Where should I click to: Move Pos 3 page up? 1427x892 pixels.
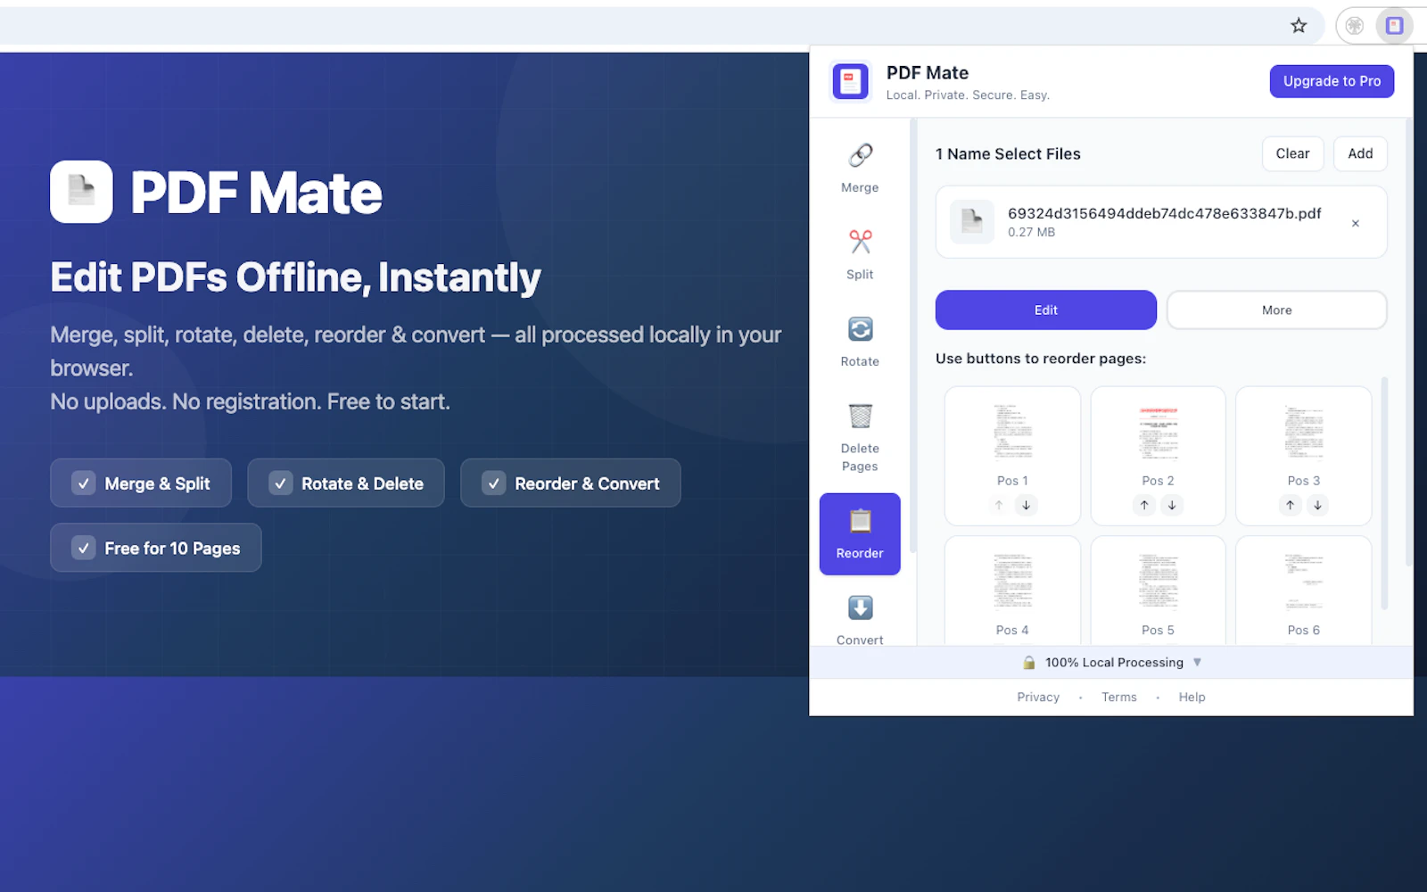click(1290, 505)
